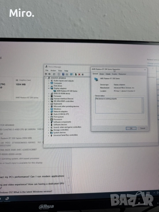Expand the Mice and other pointing devices node

click(49, 106)
